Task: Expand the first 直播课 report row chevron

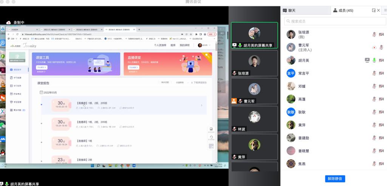Action: (201, 105)
